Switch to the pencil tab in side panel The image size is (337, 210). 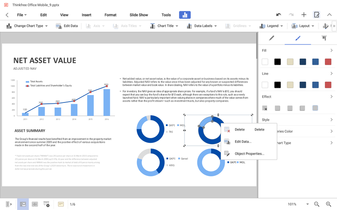tap(271, 38)
